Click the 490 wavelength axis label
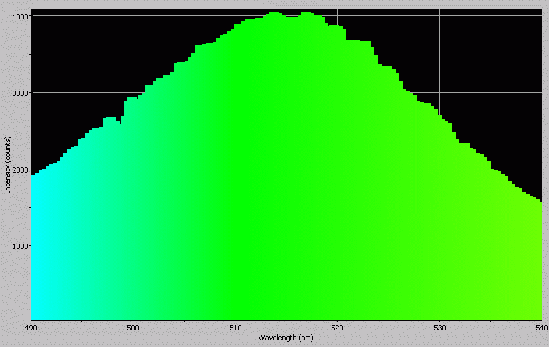Screen dimensions: 549x347 [31, 328]
